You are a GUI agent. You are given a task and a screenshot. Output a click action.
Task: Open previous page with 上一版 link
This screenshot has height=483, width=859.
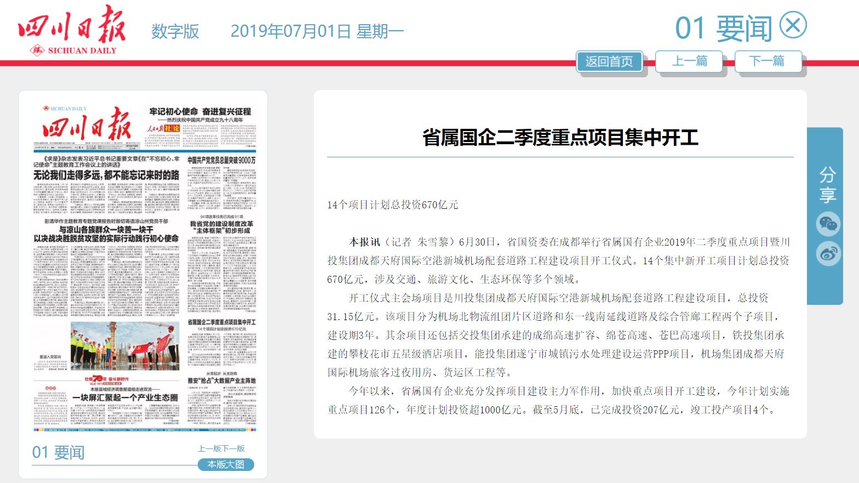209,448
